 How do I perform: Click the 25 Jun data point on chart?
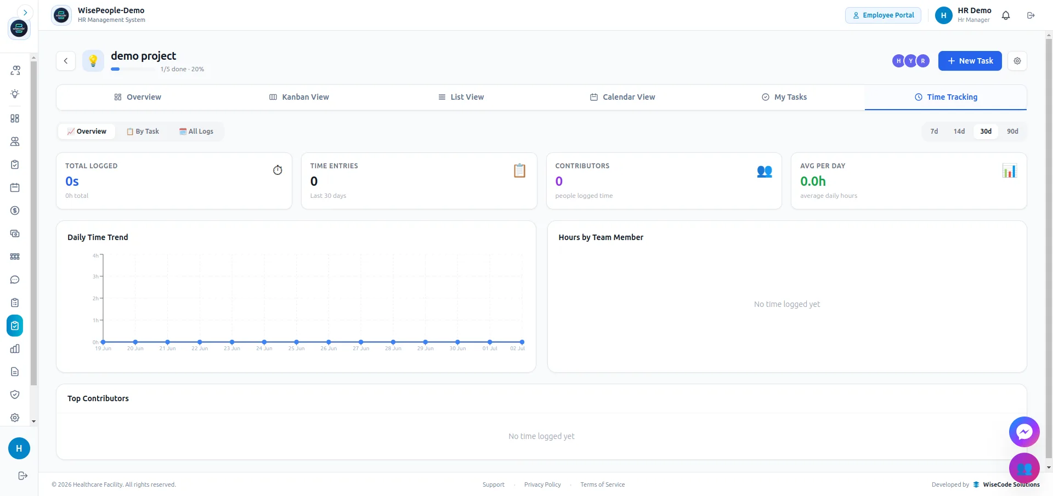[297, 342]
